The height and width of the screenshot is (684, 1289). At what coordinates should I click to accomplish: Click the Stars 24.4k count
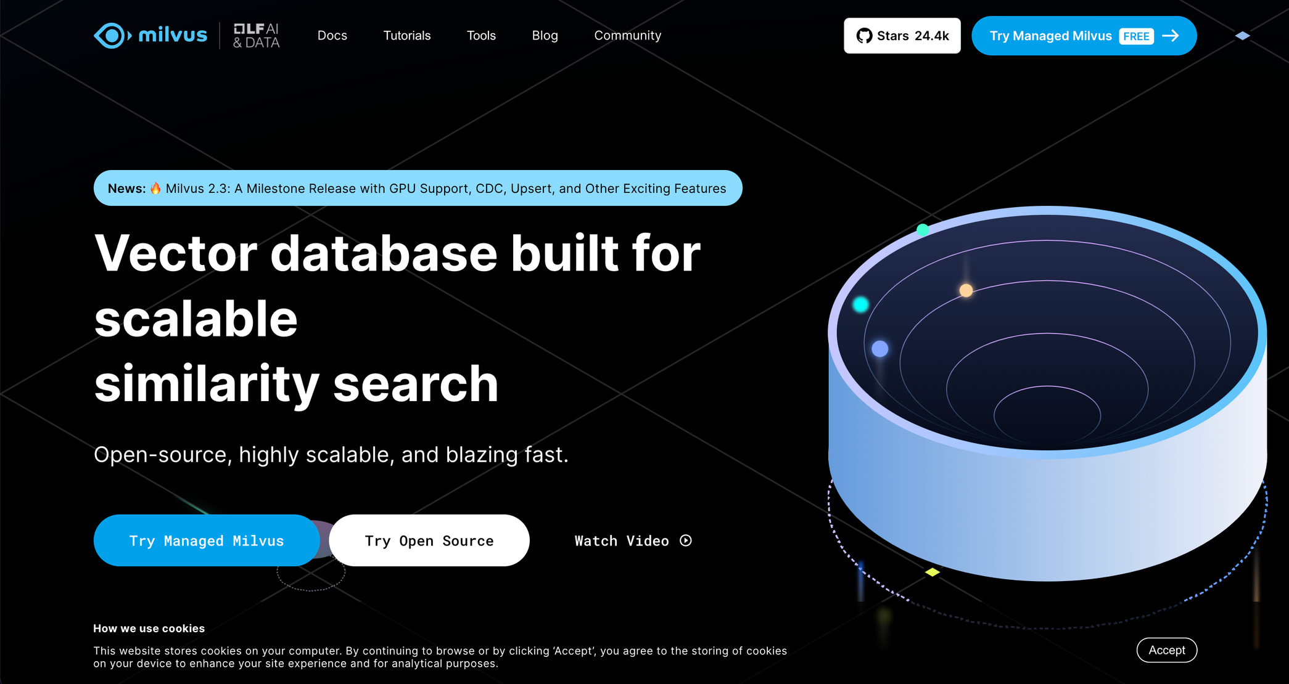click(913, 36)
